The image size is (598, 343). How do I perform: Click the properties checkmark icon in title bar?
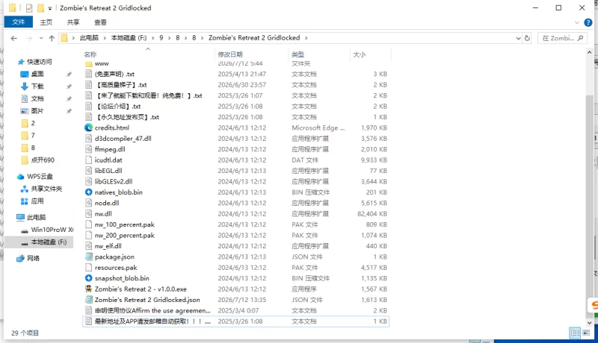[x=29, y=7]
